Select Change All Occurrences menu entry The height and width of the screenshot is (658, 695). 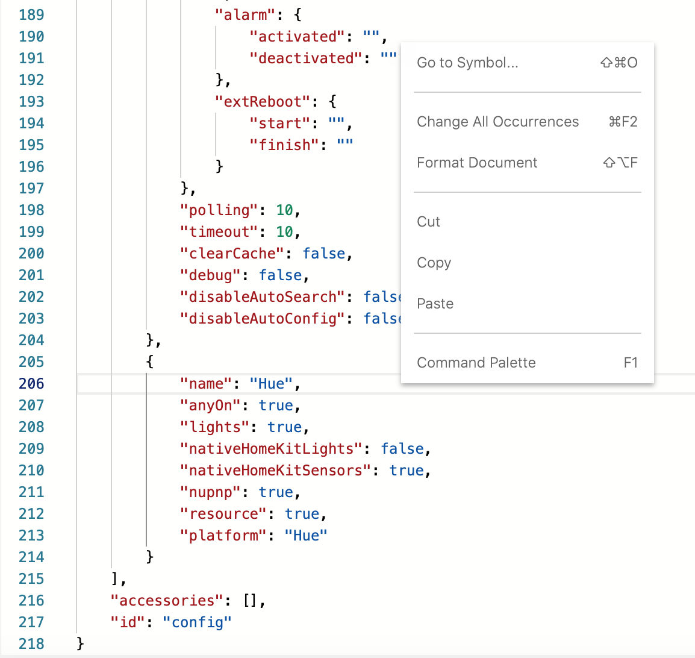point(497,122)
